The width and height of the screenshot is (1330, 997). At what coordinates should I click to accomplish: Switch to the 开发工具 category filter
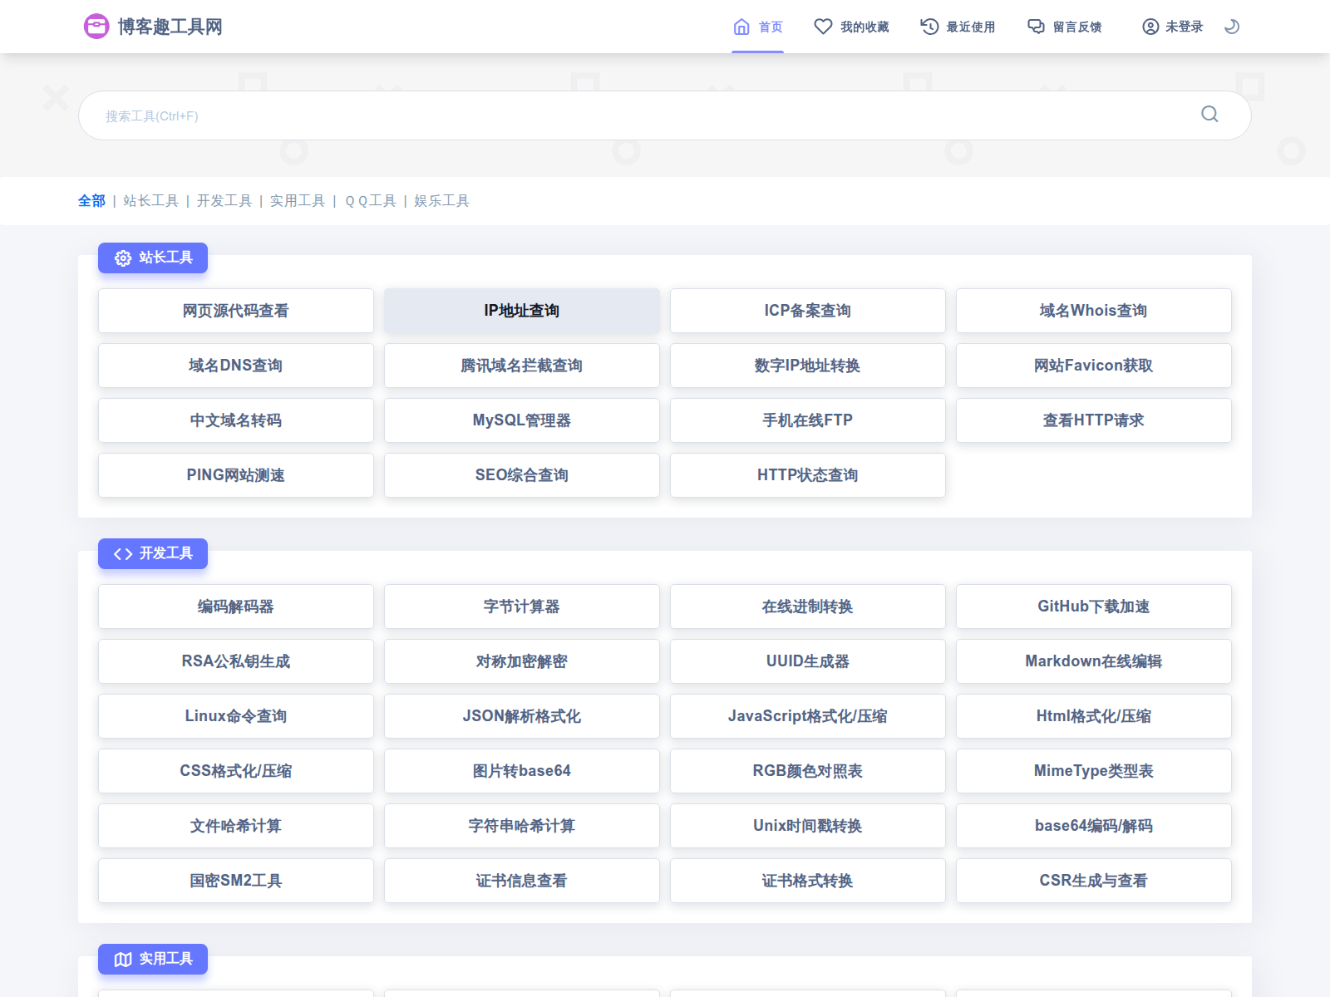[x=224, y=201]
